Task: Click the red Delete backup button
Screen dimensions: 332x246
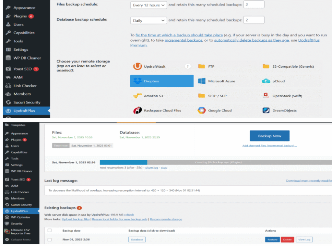Action: click(287, 240)
